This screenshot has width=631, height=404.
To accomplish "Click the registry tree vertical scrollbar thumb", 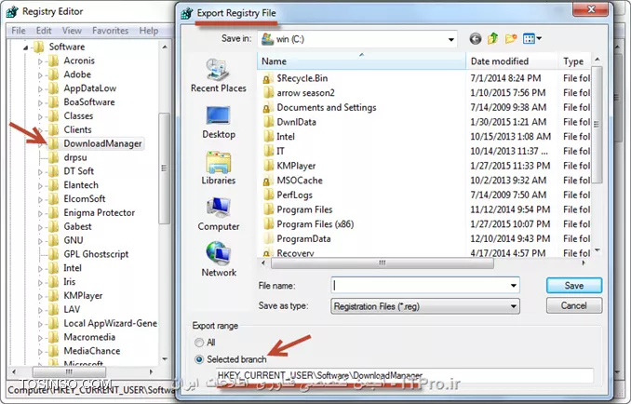I will point(164,168).
